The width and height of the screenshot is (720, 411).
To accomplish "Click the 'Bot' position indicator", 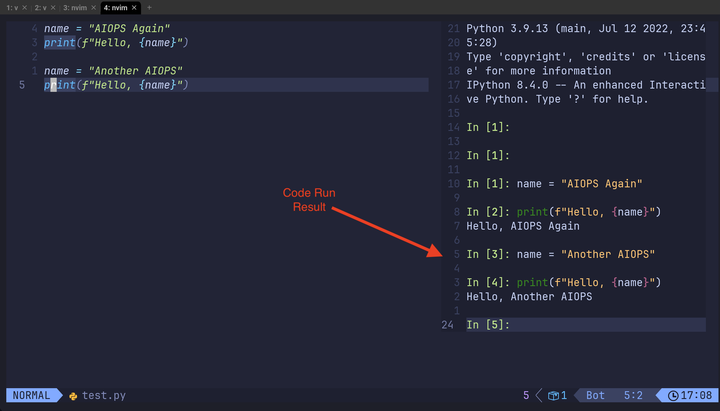I will tap(595, 395).
